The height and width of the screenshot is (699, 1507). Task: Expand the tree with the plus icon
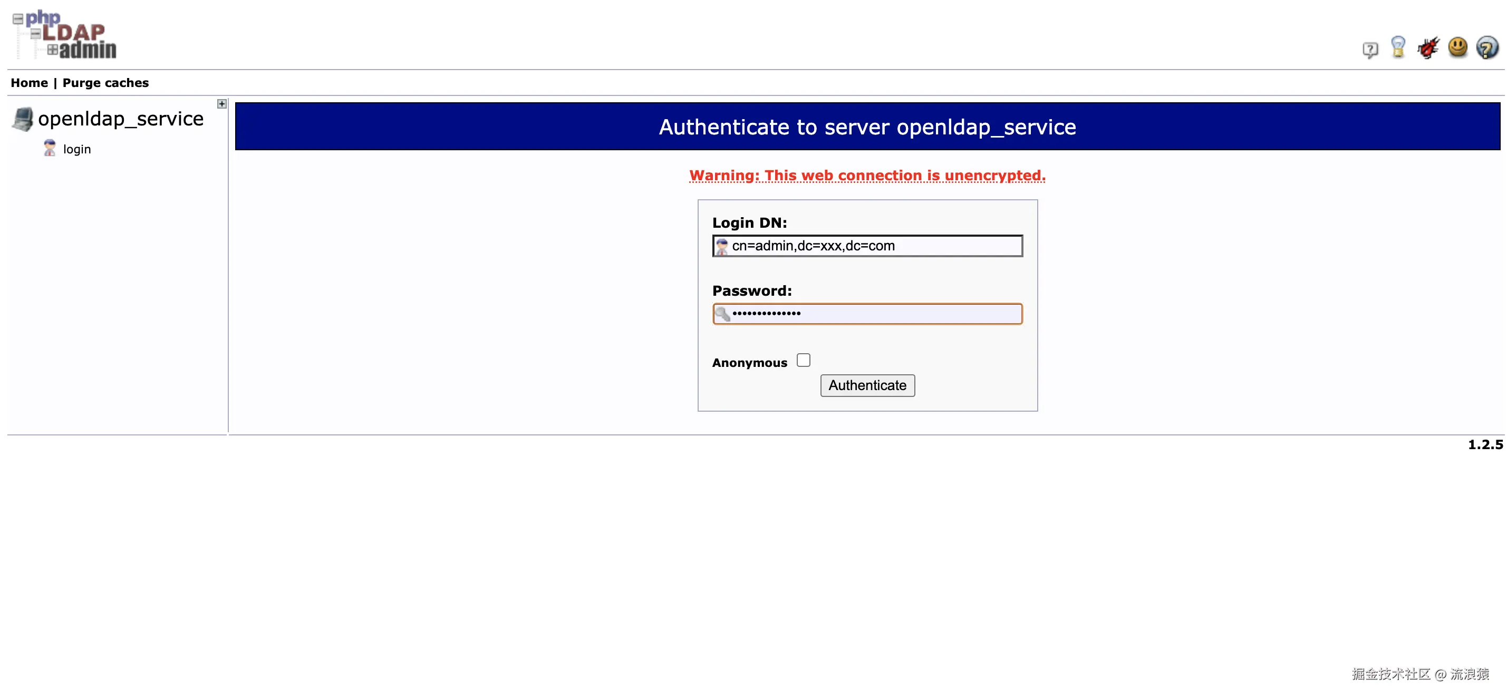point(221,104)
